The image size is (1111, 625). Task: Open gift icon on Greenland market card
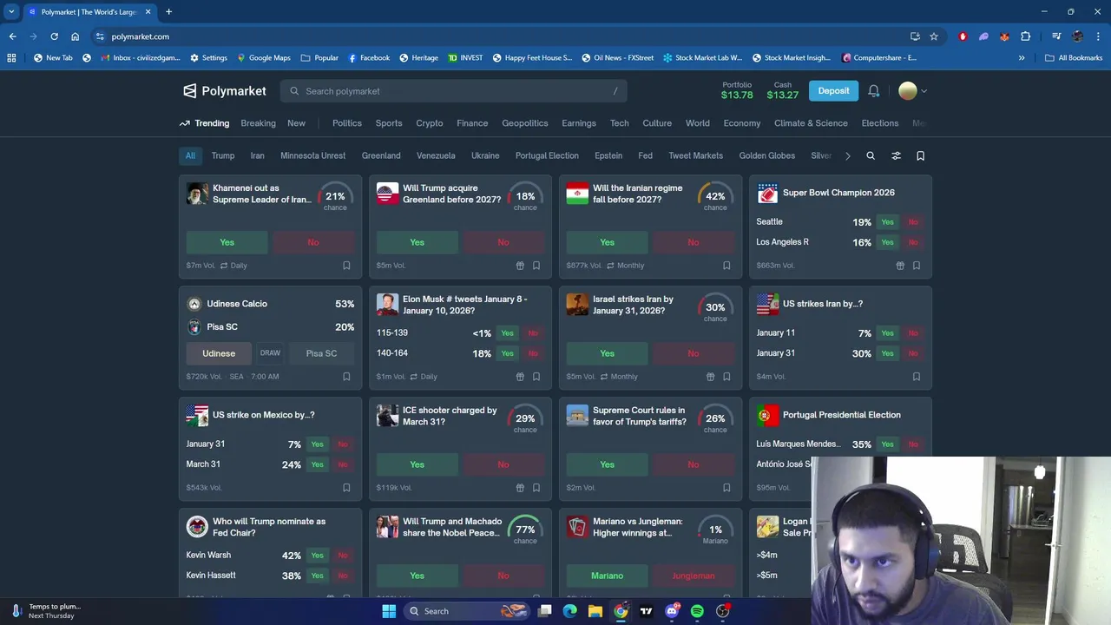click(x=520, y=266)
